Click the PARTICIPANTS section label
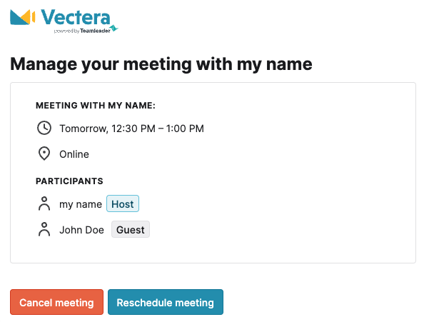Image resolution: width=424 pixels, height=322 pixels. pos(69,181)
